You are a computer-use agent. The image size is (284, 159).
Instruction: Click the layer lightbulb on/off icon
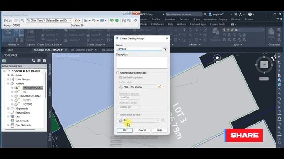pyautogui.click(x=224, y=30)
